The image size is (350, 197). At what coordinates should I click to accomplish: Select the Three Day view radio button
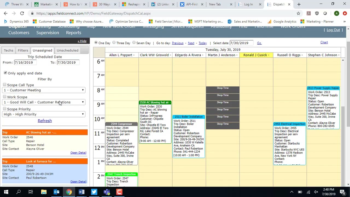click(114, 43)
